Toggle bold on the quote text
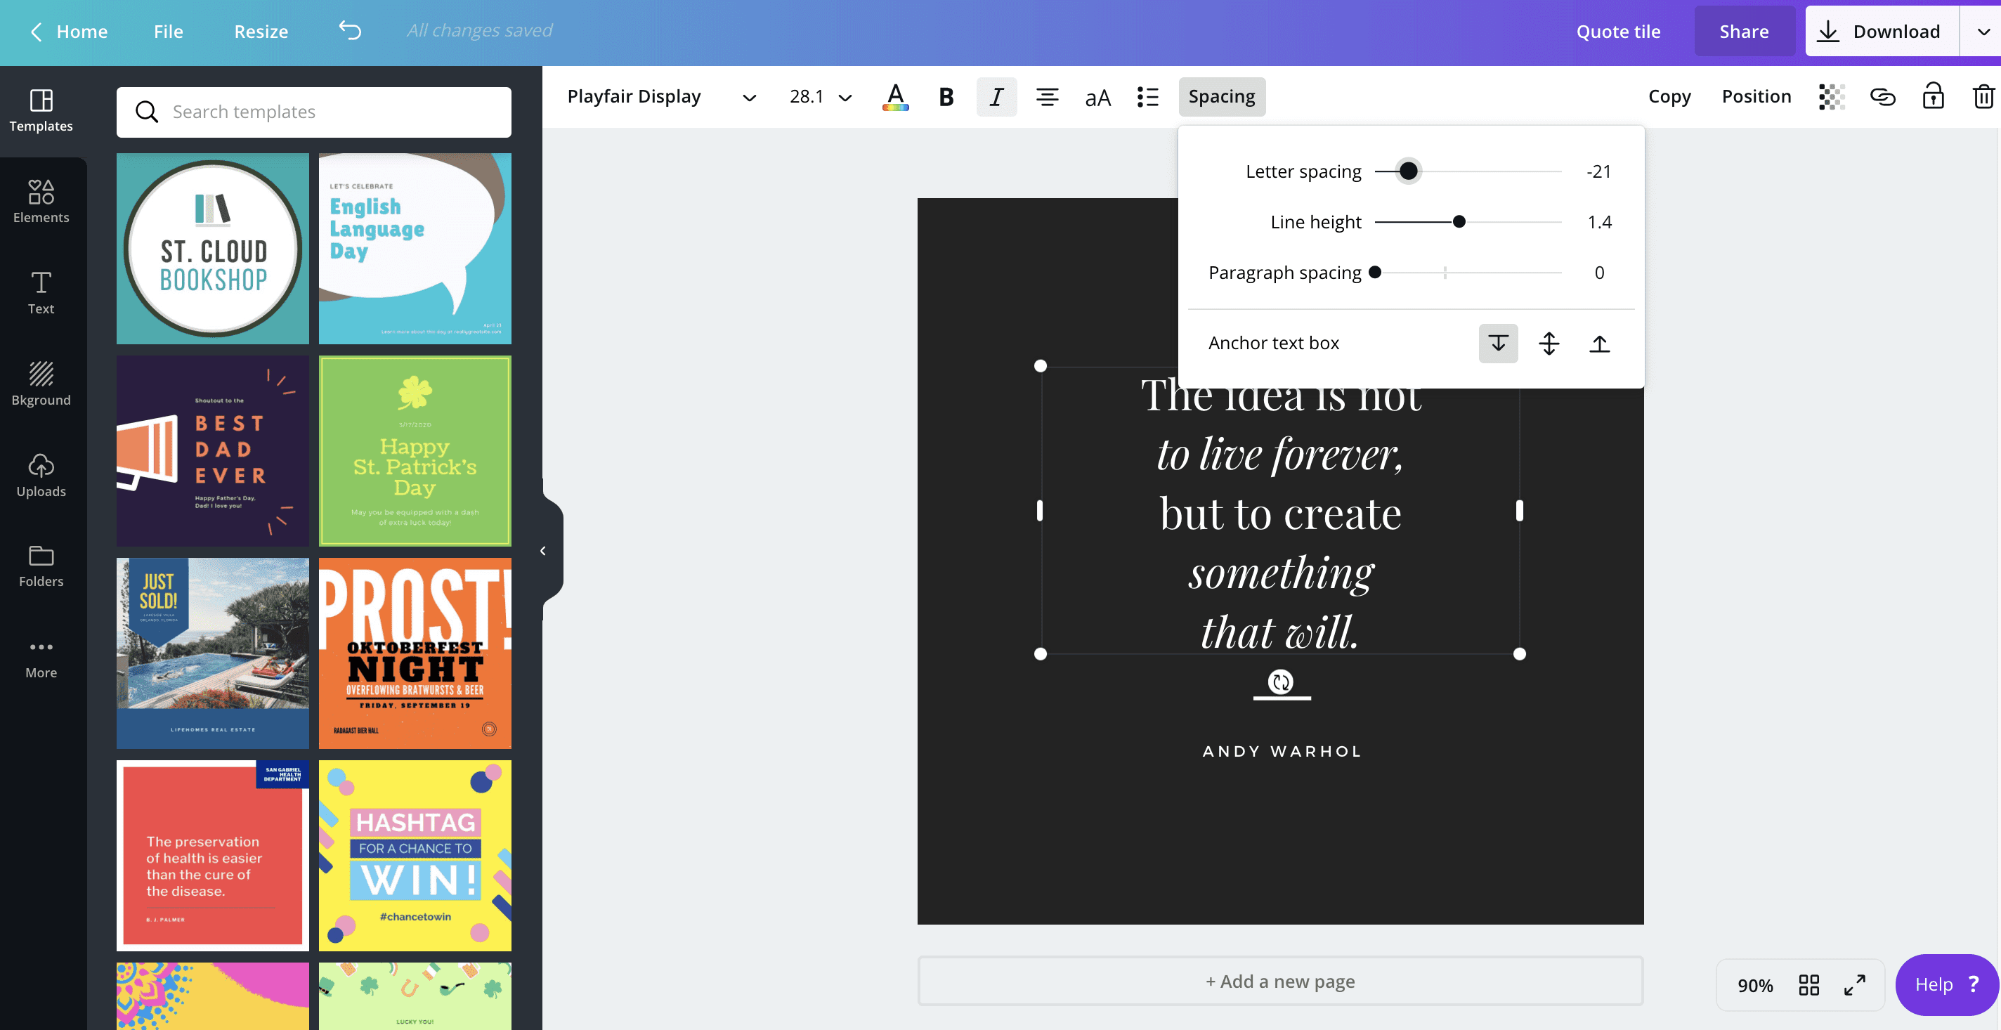This screenshot has height=1030, width=2001. pos(946,96)
